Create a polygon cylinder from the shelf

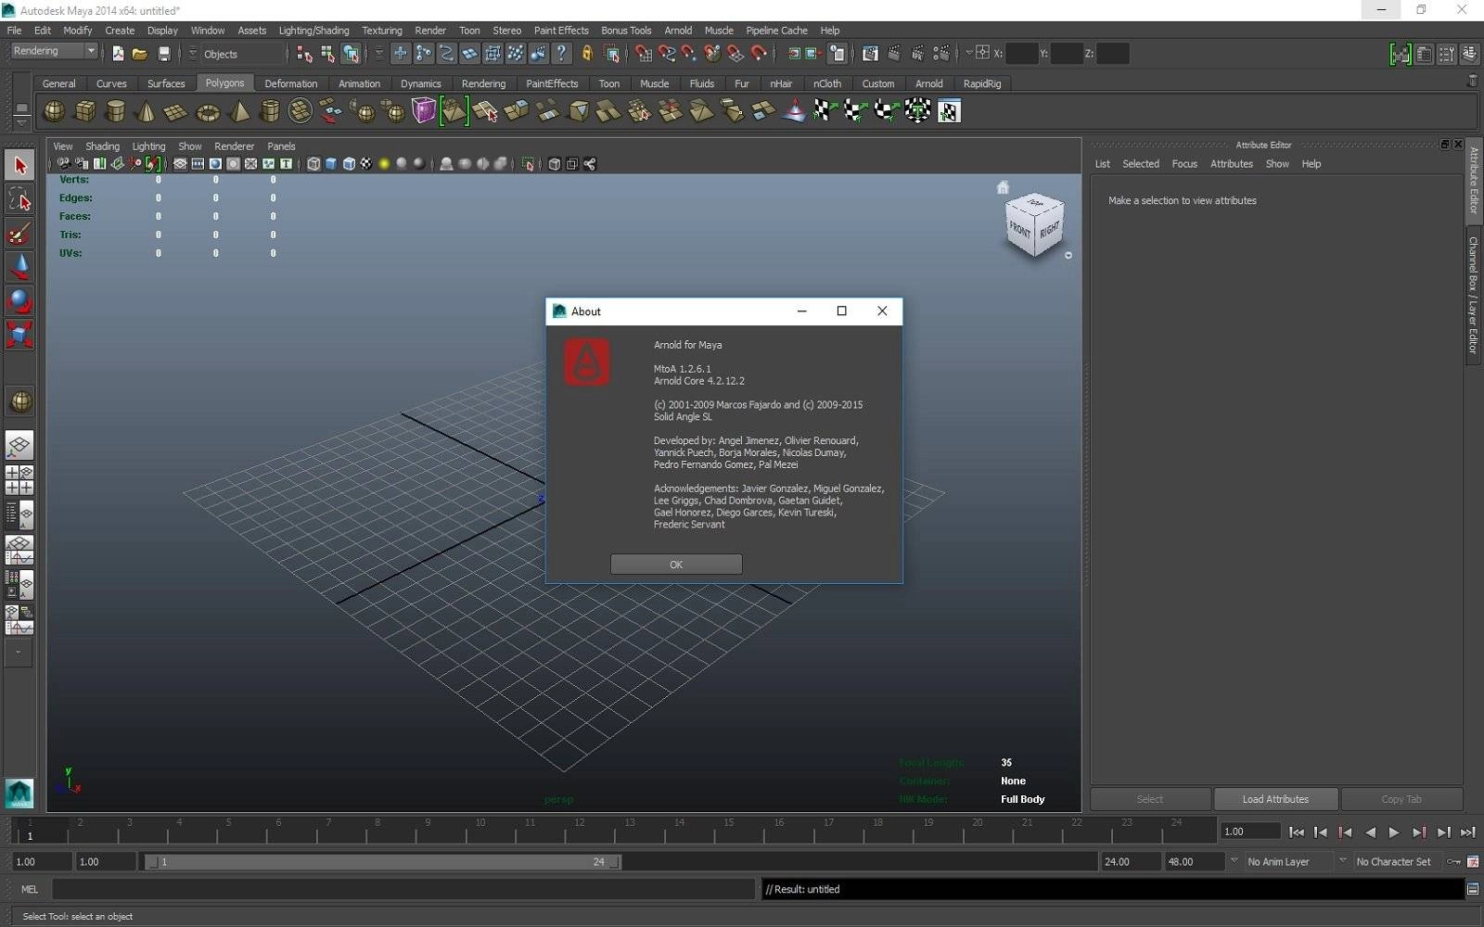115,112
